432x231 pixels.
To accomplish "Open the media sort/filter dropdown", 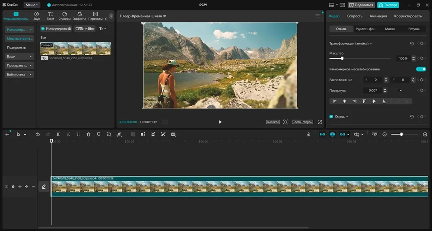I will [x=102, y=28].
